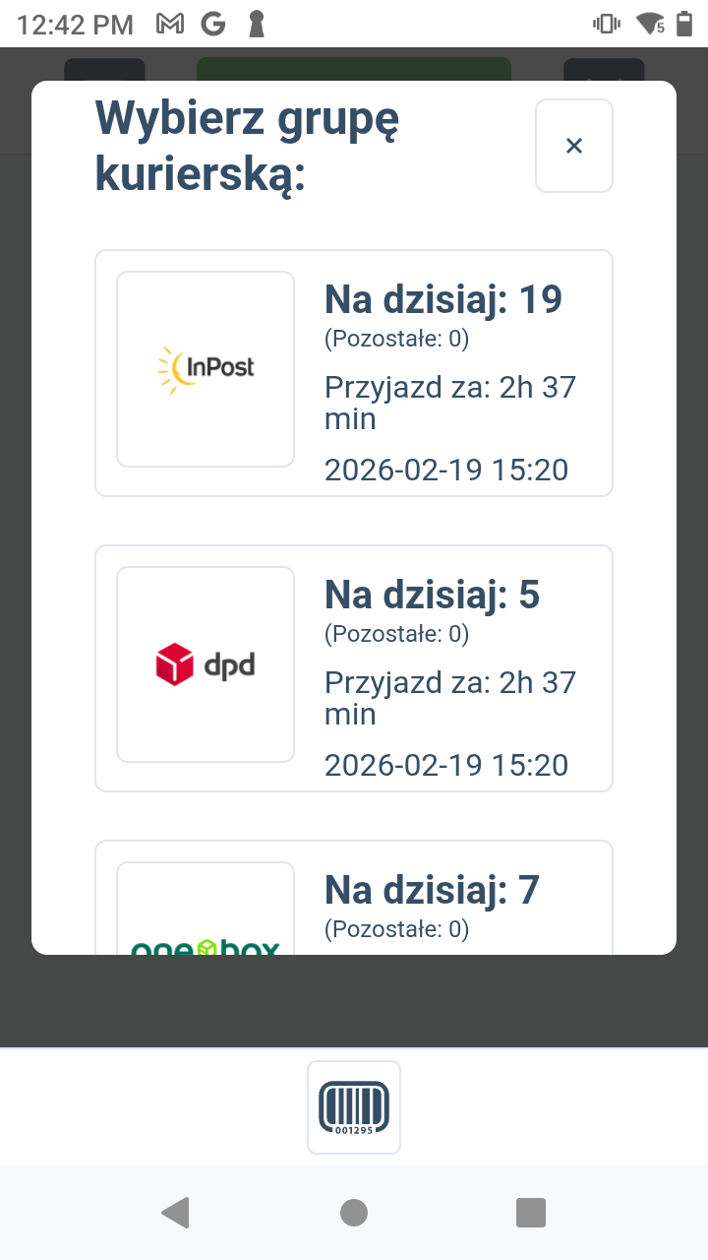Open the barcode scanner
The width and height of the screenshot is (708, 1260).
[354, 1106]
